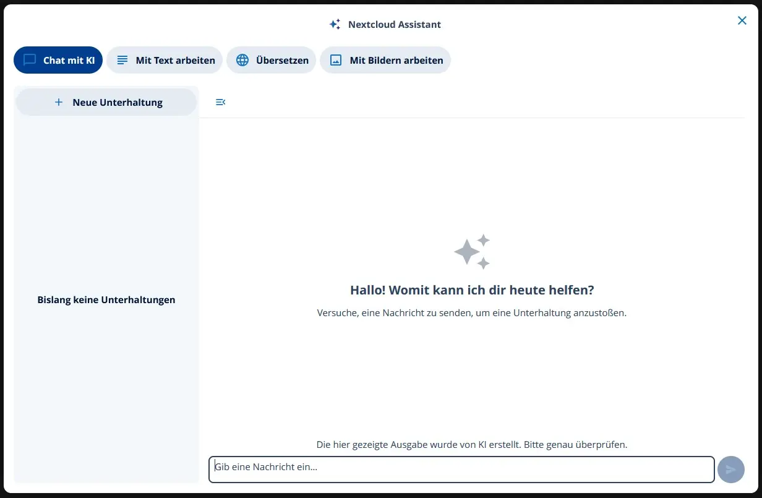Collapse the conversation sidebar
The height and width of the screenshot is (498, 762).
[x=220, y=101]
